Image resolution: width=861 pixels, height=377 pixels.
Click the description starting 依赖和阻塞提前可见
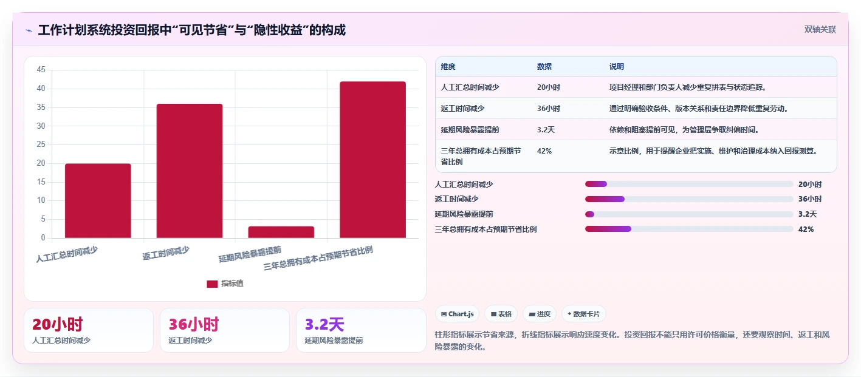tap(684, 130)
